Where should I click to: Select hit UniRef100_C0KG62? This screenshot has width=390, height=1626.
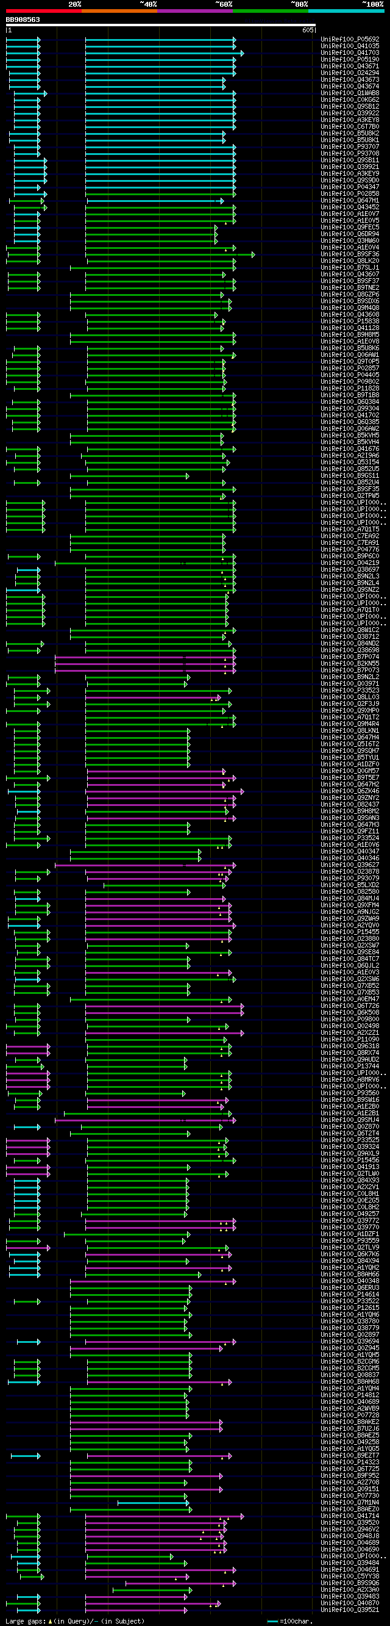click(350, 99)
